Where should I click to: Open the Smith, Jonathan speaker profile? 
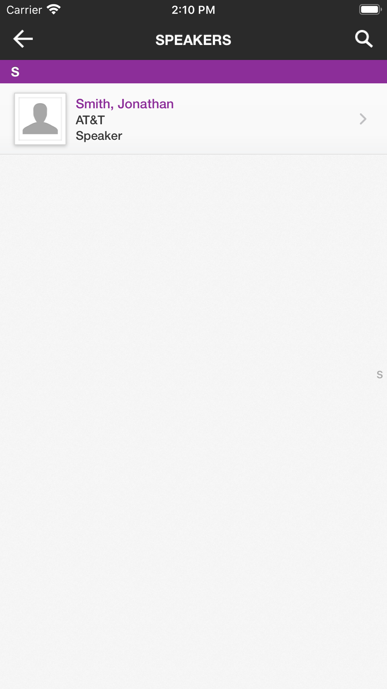193,119
